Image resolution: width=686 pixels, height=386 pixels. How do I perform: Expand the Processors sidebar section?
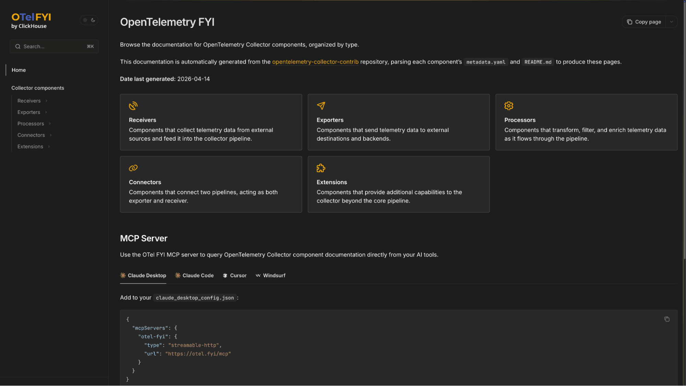pos(50,124)
